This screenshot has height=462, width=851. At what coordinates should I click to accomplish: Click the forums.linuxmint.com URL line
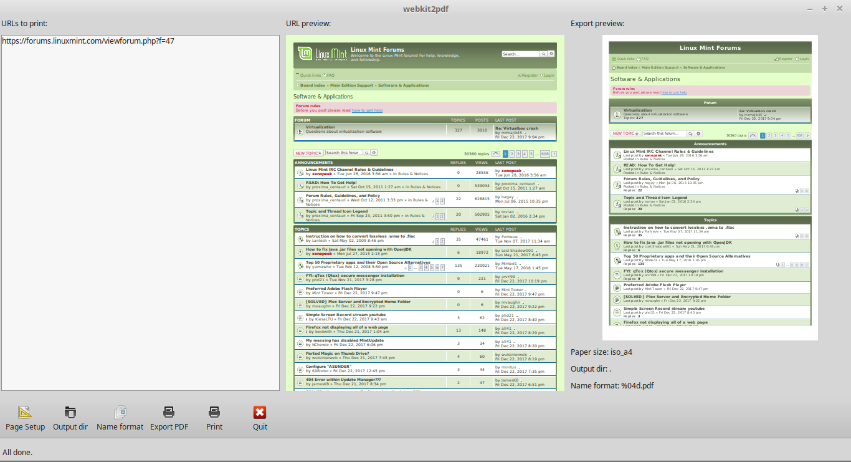[88, 41]
